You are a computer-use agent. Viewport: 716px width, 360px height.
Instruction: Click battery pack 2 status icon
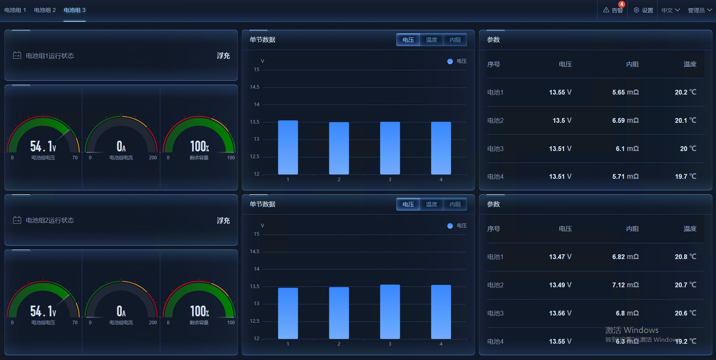click(x=17, y=220)
